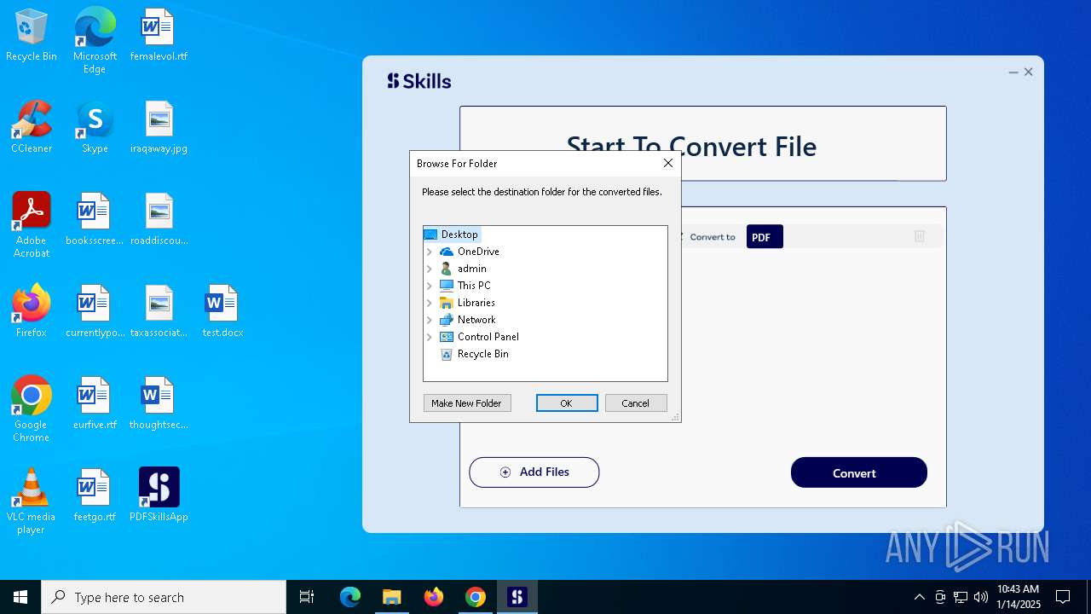Select the Microsoft Edge desktop shortcut
This screenshot has width=1091, height=614.
click(95, 41)
